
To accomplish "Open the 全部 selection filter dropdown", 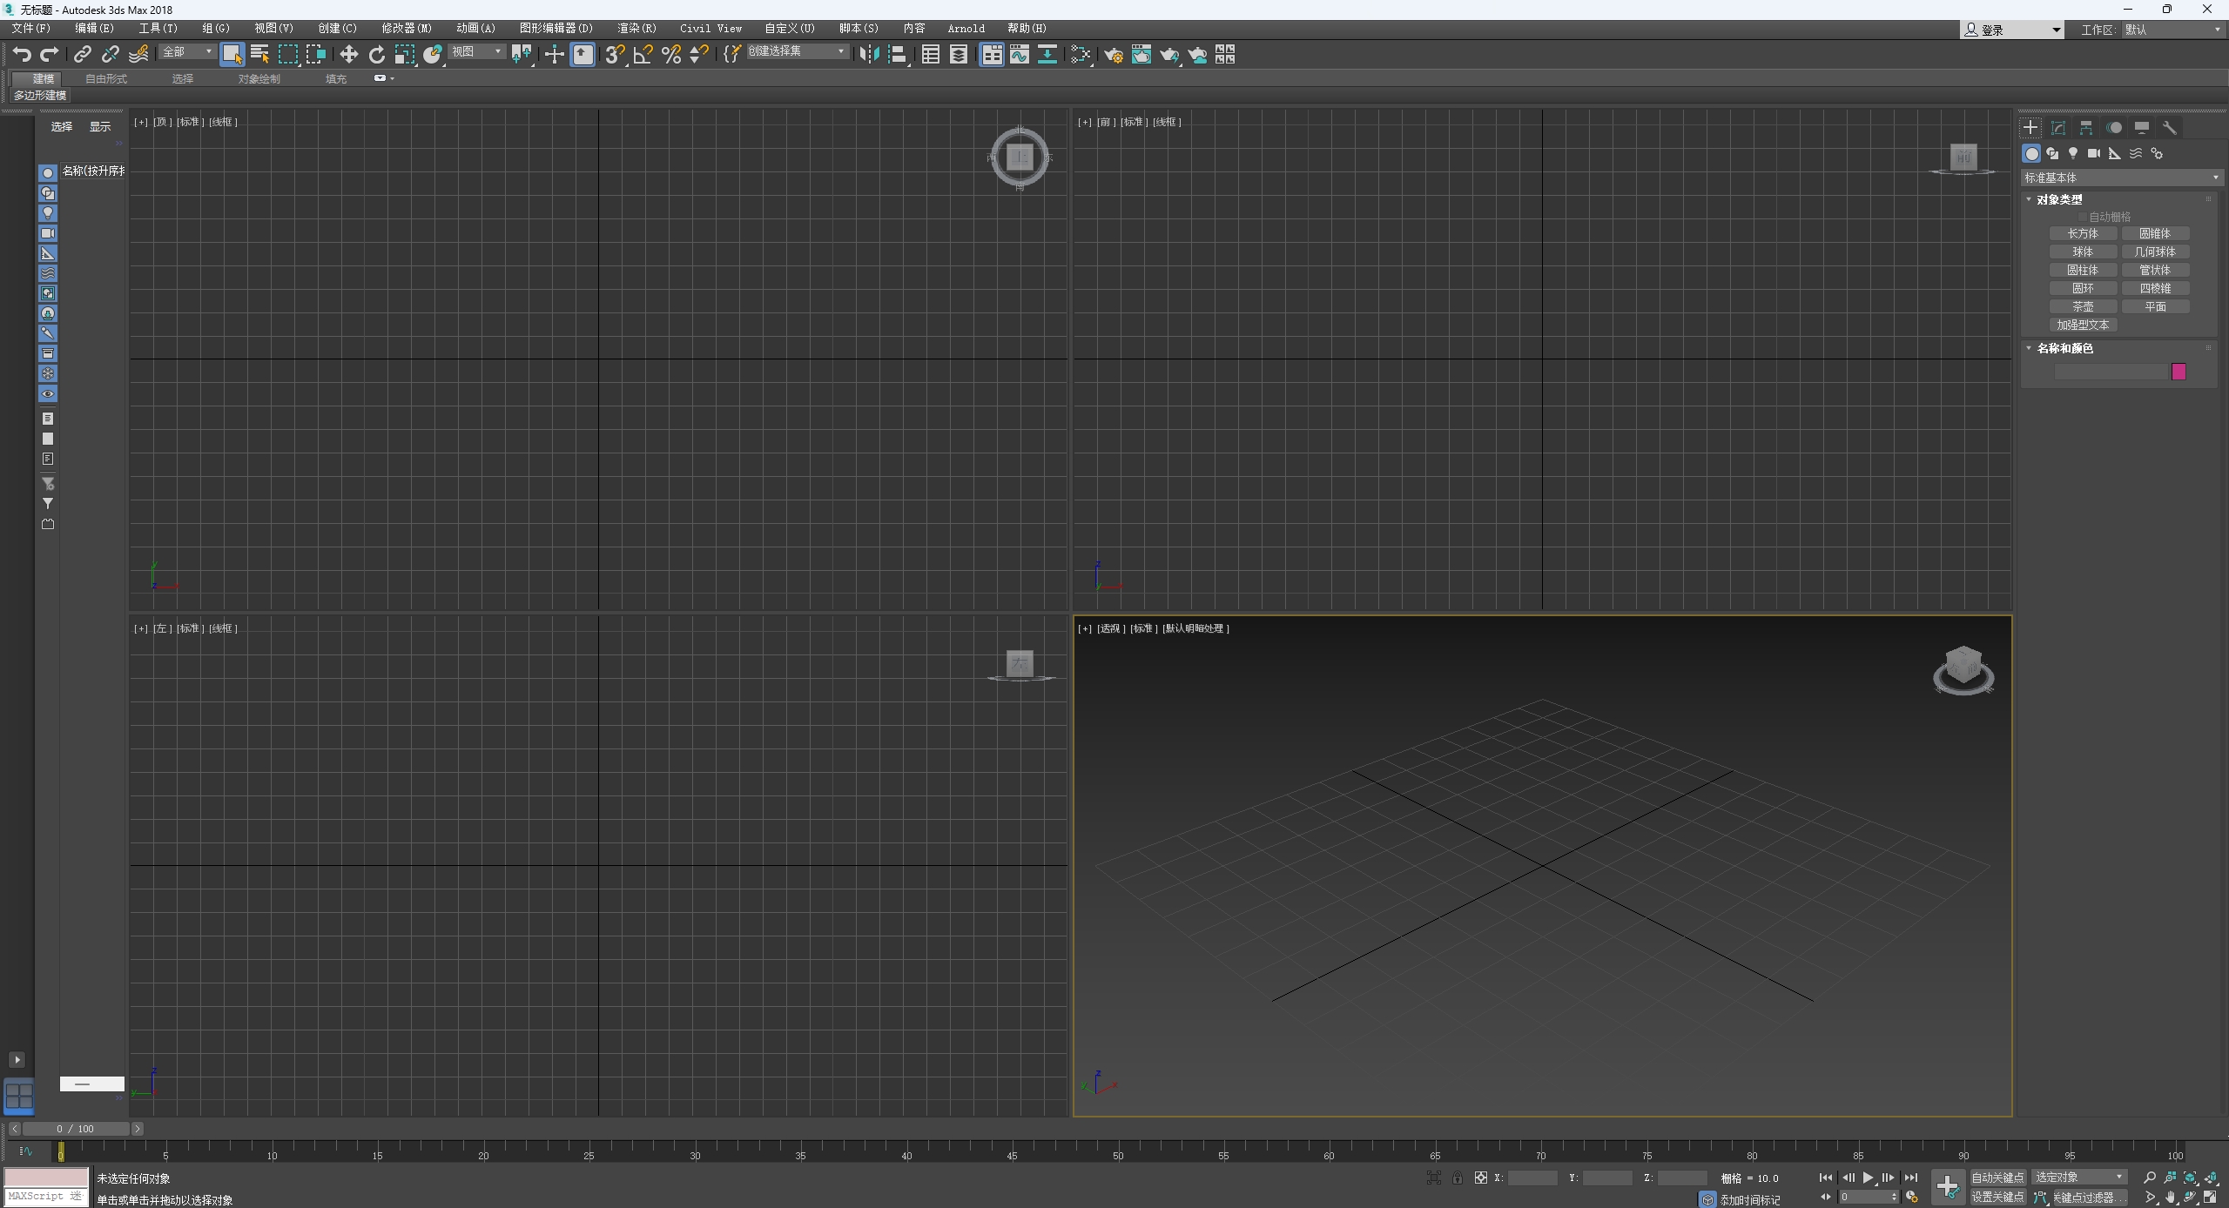I will pos(187,52).
